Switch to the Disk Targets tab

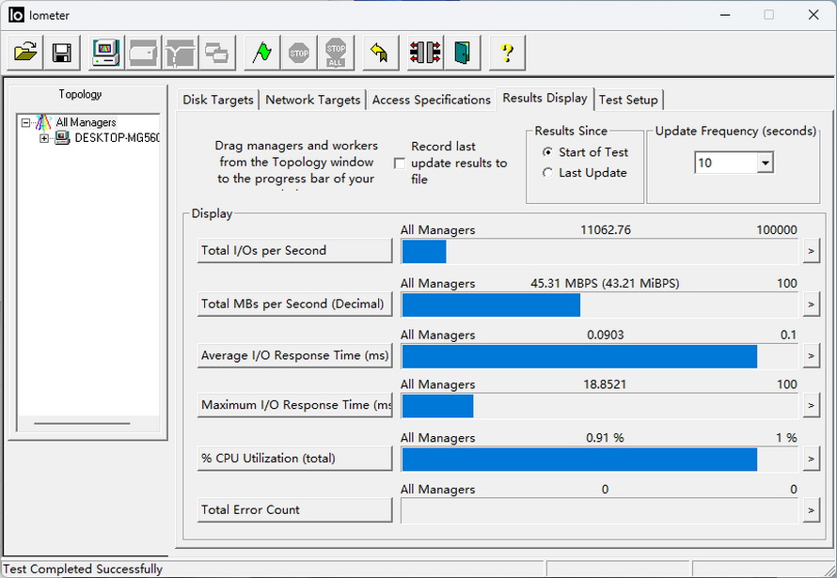pyautogui.click(x=218, y=100)
